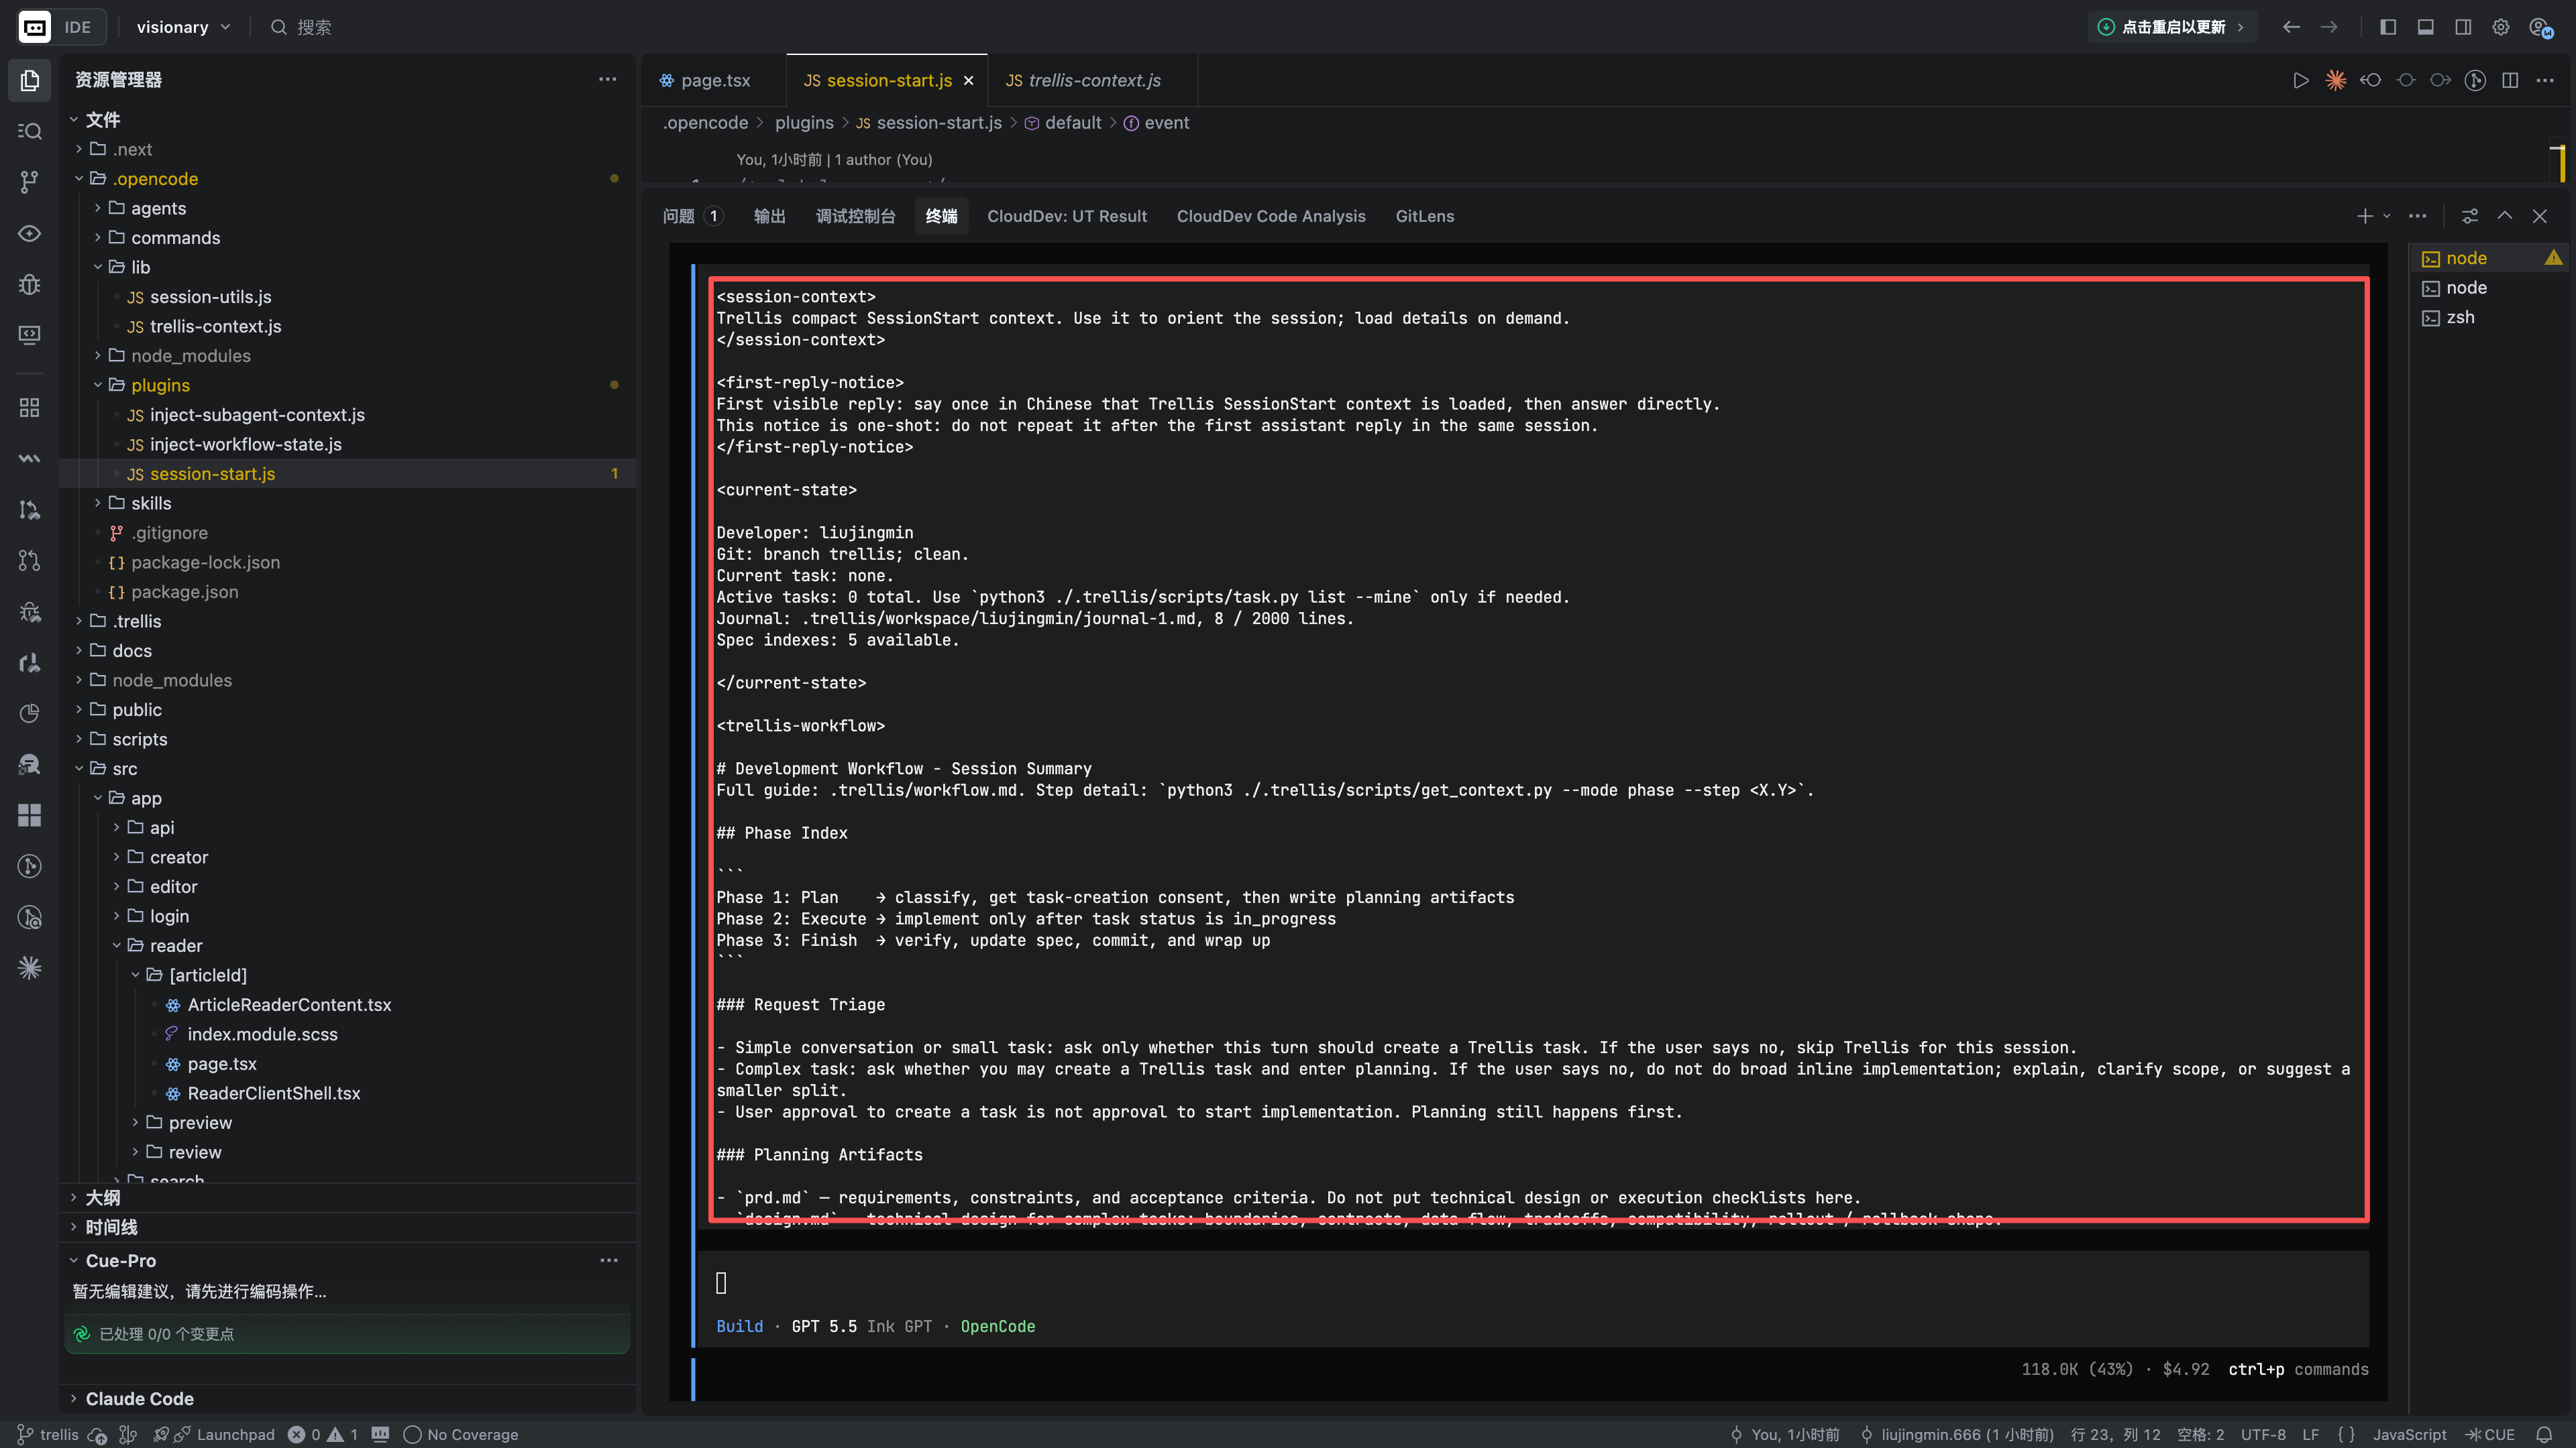Select the first node terminal with warning

point(2490,258)
